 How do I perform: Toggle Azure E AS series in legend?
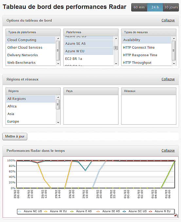[81, 211]
